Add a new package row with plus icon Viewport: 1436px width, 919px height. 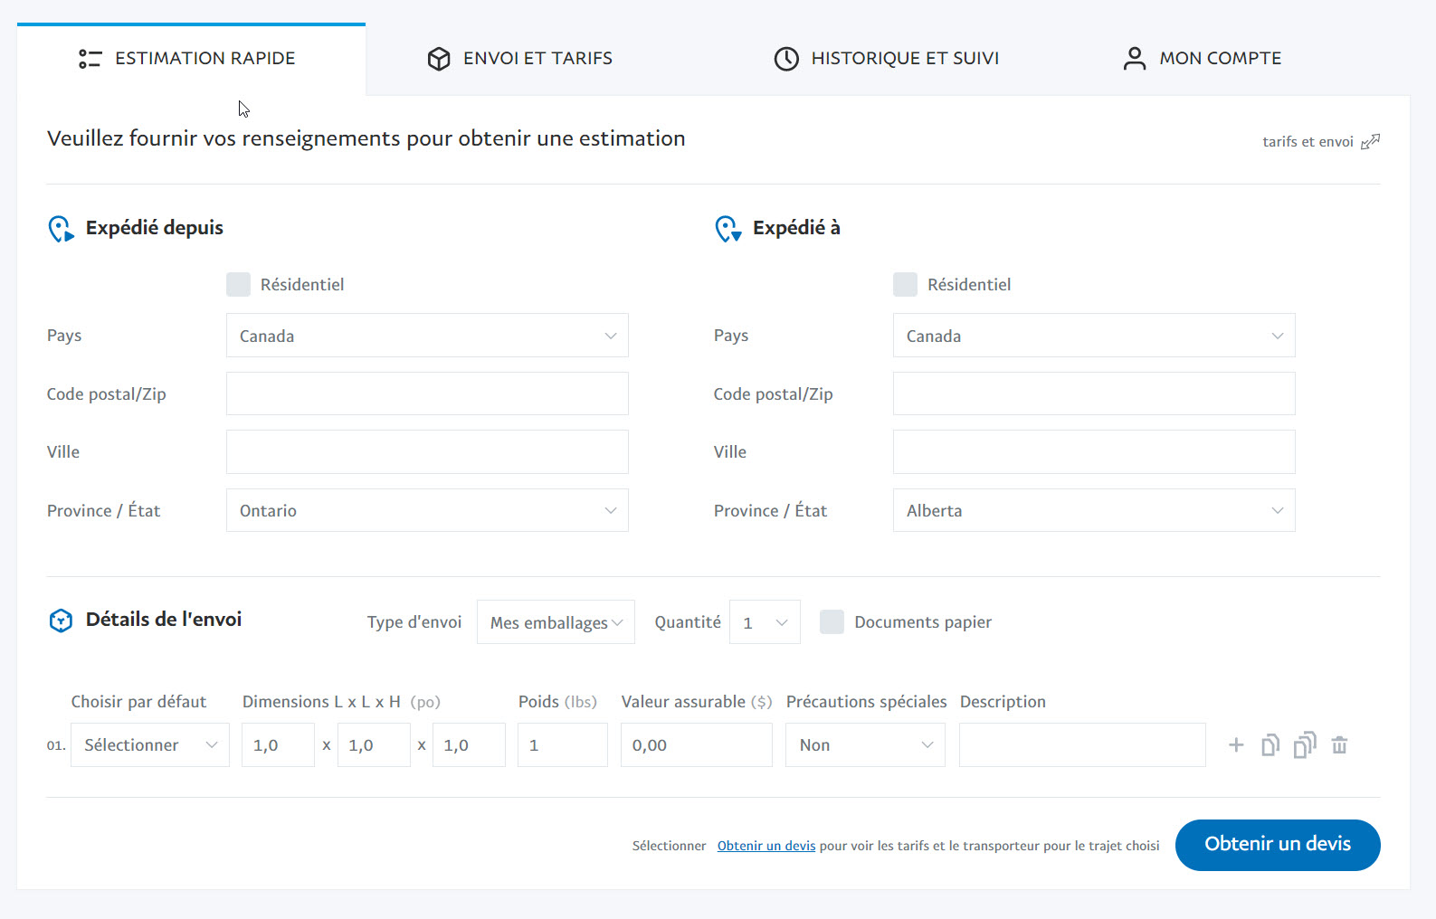[x=1236, y=745]
